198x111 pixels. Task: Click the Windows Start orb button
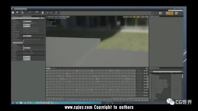point(13,103)
